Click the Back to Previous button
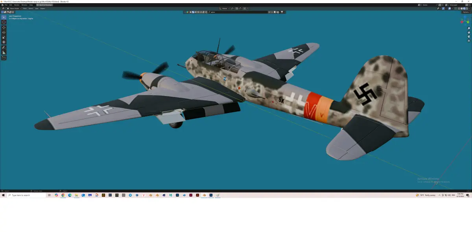The width and height of the screenshot is (472, 232). (x=44, y=5)
